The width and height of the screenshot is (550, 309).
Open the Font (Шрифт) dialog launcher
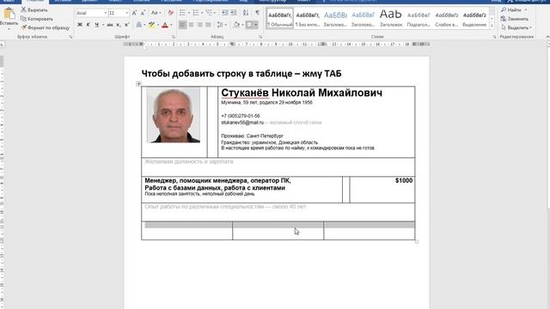click(174, 37)
